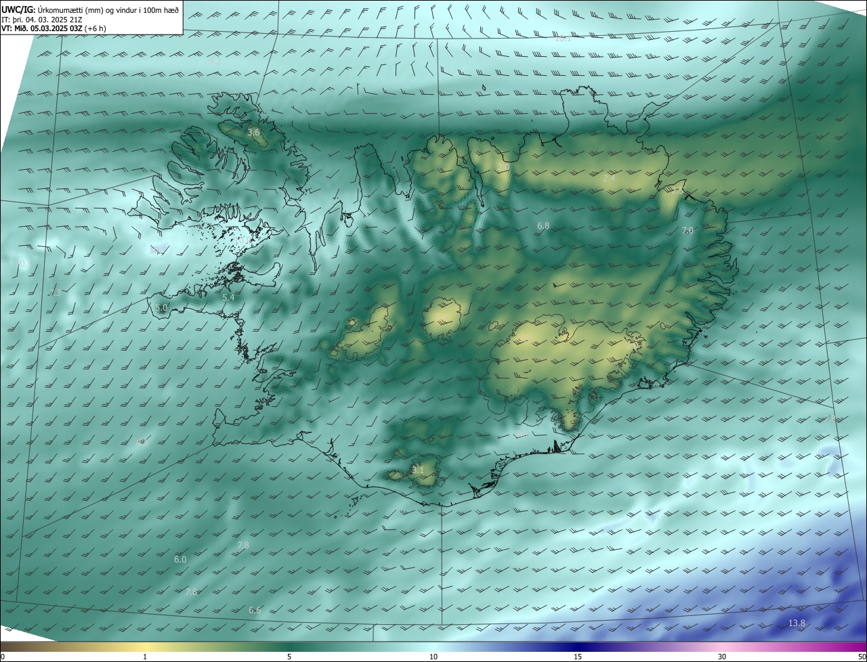Click the '5' tick on the color bar
Image resolution: width=867 pixels, height=662 pixels.
click(289, 657)
